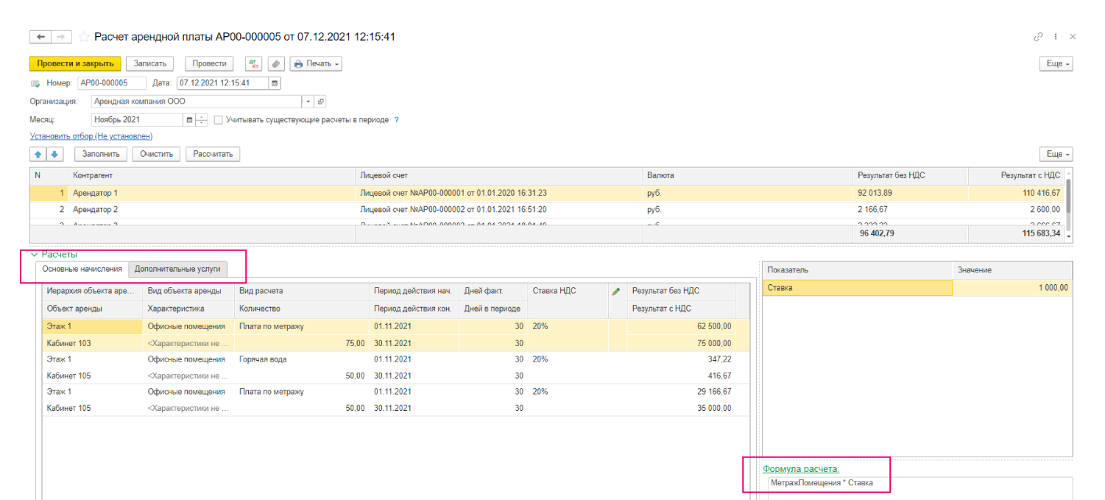Move row up with blue arrow

[x=38, y=154]
